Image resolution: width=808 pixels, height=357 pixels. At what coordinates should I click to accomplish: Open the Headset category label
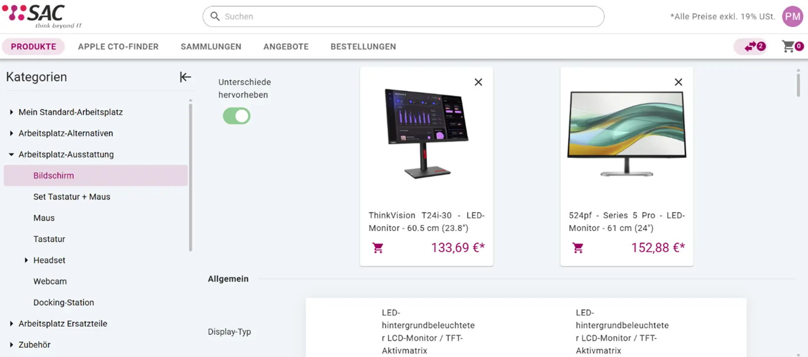[x=49, y=260]
